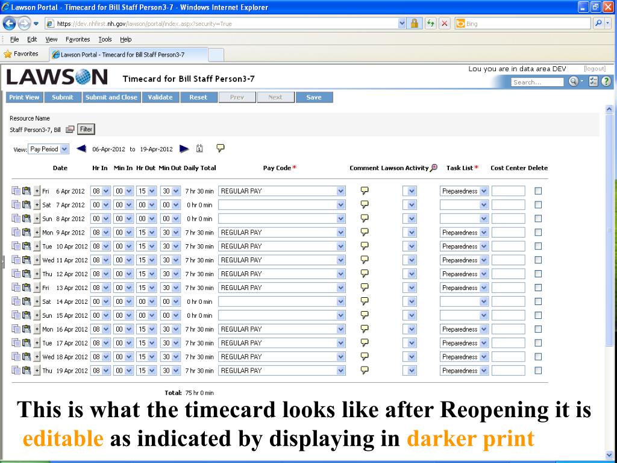617x463 pixels.
Task: Check Delete box for Fri 6 Apr 2012
Action: pos(538,191)
